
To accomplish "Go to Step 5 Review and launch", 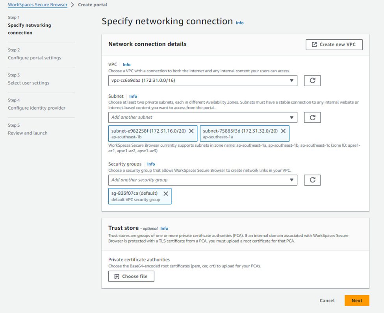I will [x=28, y=133].
